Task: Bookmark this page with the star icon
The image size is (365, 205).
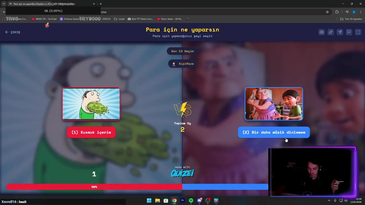Action: pos(327,12)
